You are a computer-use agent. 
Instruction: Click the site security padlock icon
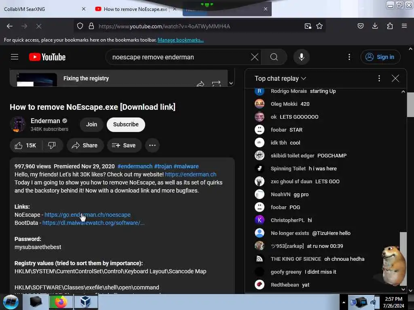point(91,26)
